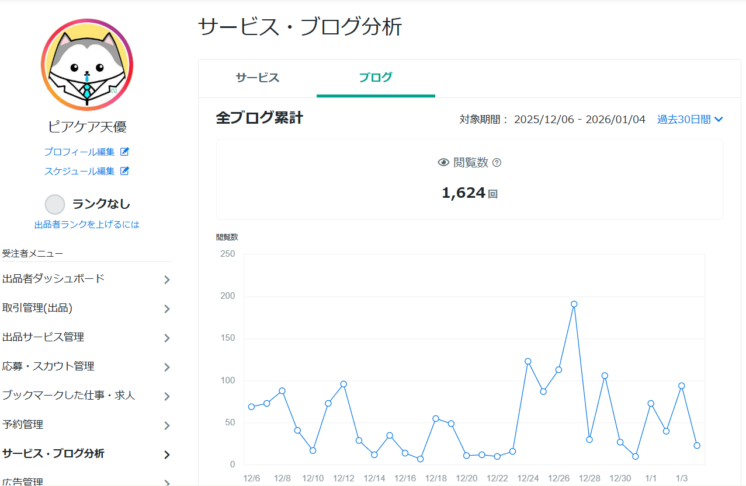746x486 pixels.
Task: Open the 出品者ランクを上げるには link
Action: (x=86, y=224)
